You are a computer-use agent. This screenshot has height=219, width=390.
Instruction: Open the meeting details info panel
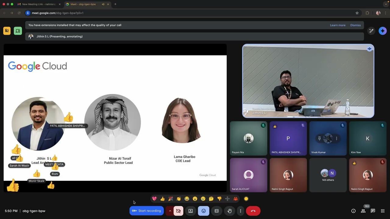coord(353,211)
